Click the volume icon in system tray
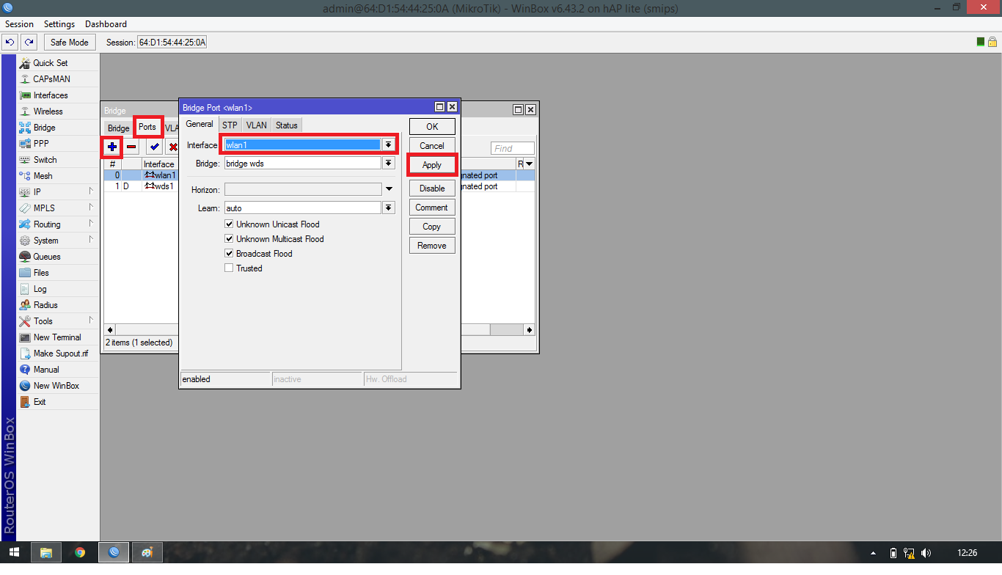The width and height of the screenshot is (1002, 575). (926, 553)
